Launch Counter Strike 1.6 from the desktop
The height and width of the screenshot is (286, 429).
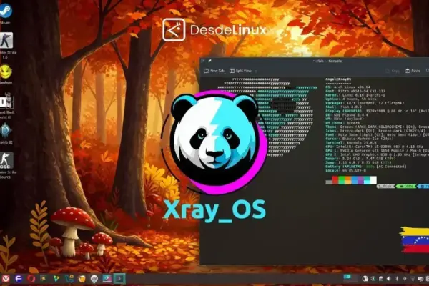(6, 41)
